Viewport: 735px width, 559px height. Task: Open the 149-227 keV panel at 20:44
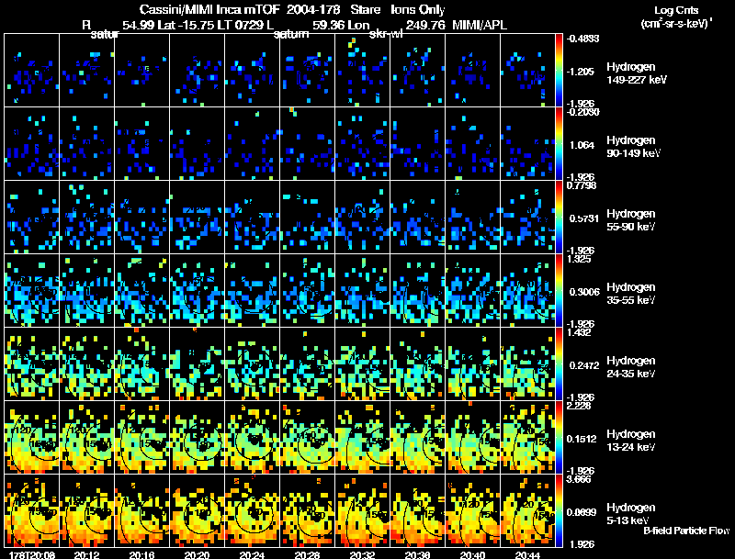coord(528,70)
